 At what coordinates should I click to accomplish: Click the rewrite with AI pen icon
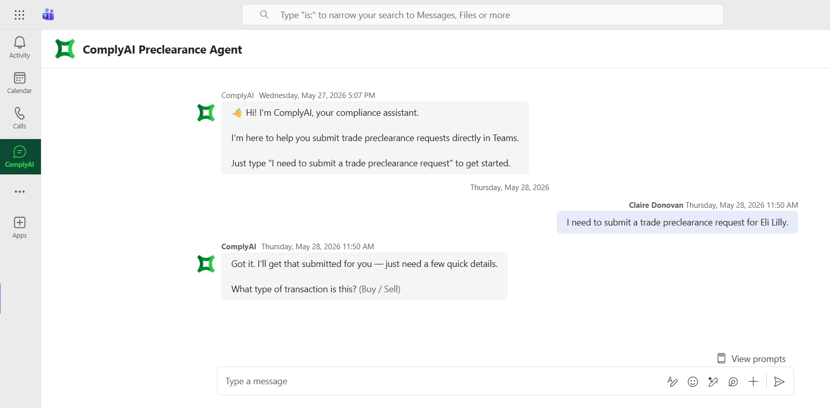pos(713,382)
